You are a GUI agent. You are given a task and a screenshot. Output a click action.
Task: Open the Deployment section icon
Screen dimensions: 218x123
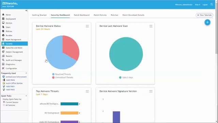[3, 19]
